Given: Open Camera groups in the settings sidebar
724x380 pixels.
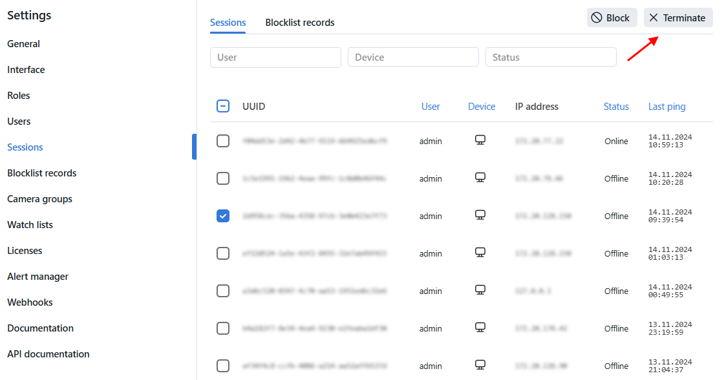Looking at the screenshot, I should 40,199.
